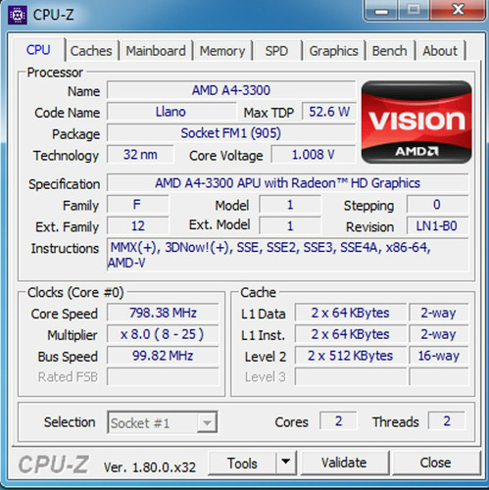Open the About tab

pyautogui.click(x=440, y=51)
